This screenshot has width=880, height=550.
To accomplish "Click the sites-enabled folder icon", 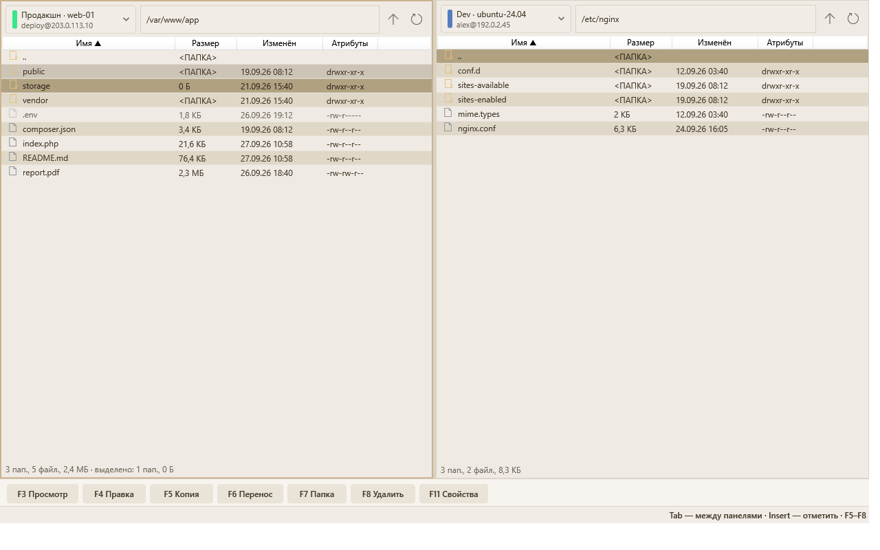I will pyautogui.click(x=448, y=99).
